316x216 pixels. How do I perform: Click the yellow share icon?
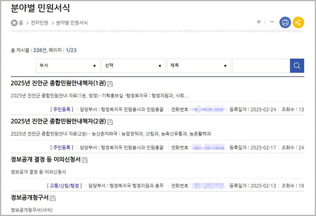(x=298, y=23)
